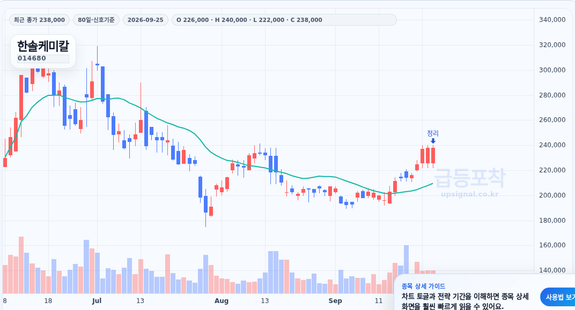Click the 종목 상세 가이드 heading
This screenshot has width=575, height=310.
[x=423, y=286]
